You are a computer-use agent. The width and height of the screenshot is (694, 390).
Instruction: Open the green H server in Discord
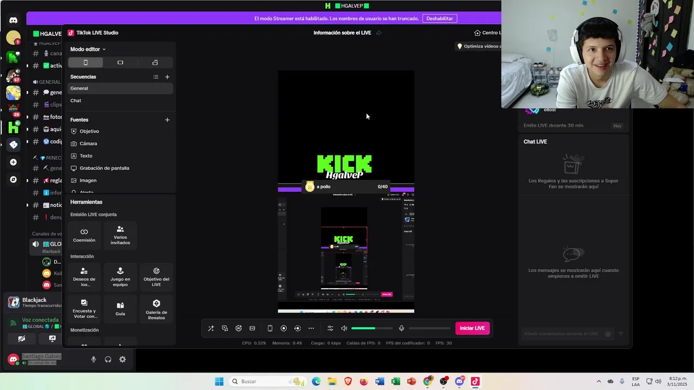(x=14, y=127)
